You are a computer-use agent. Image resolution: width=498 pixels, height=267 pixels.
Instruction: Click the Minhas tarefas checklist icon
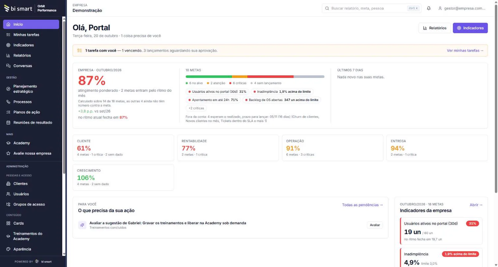9,35
